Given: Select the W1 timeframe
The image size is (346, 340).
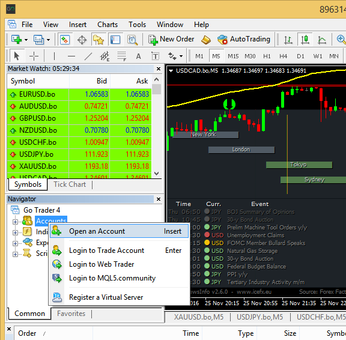Looking at the screenshot, I should tap(318, 56).
